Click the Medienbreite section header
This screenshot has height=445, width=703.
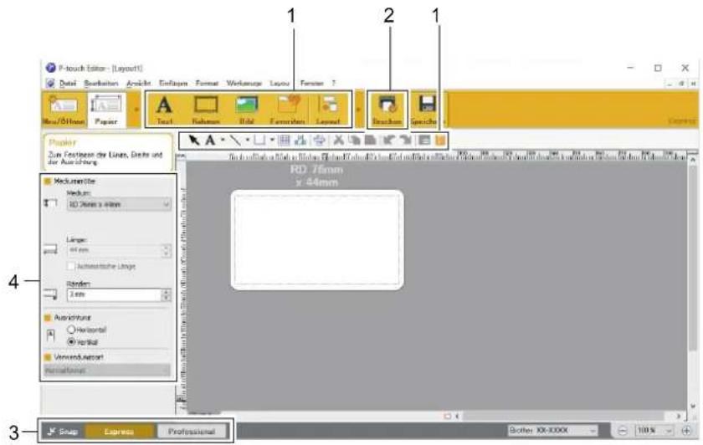[70, 181]
